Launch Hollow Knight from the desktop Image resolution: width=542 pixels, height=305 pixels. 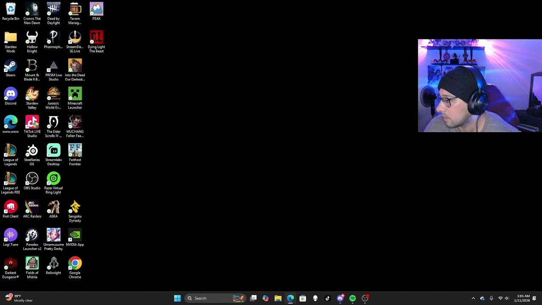click(x=32, y=42)
